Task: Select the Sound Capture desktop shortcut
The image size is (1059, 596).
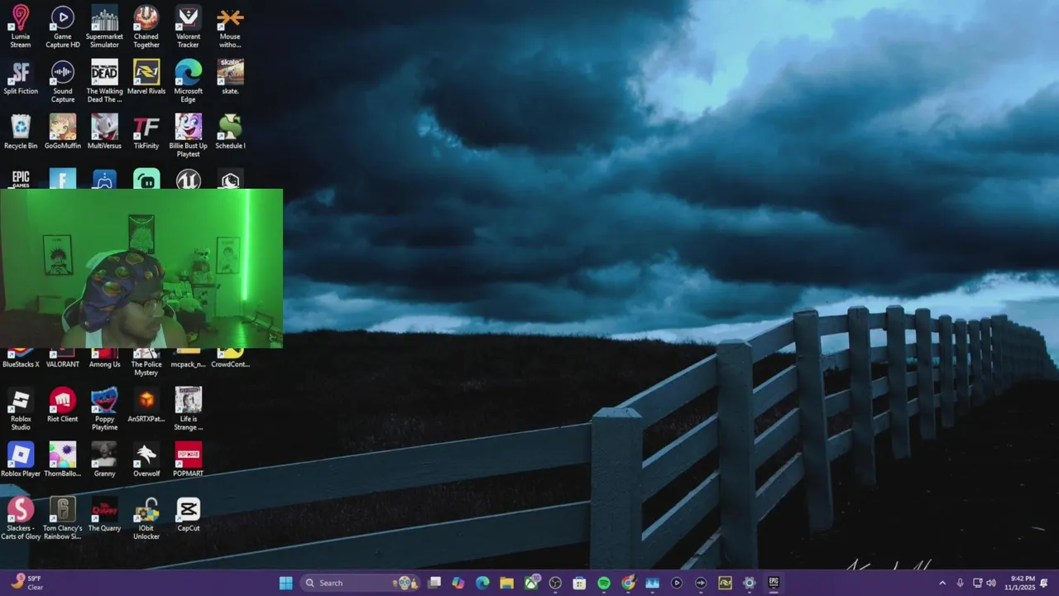Action: click(x=63, y=81)
